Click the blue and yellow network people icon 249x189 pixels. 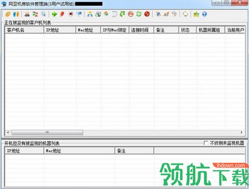pyautogui.click(x=90, y=14)
